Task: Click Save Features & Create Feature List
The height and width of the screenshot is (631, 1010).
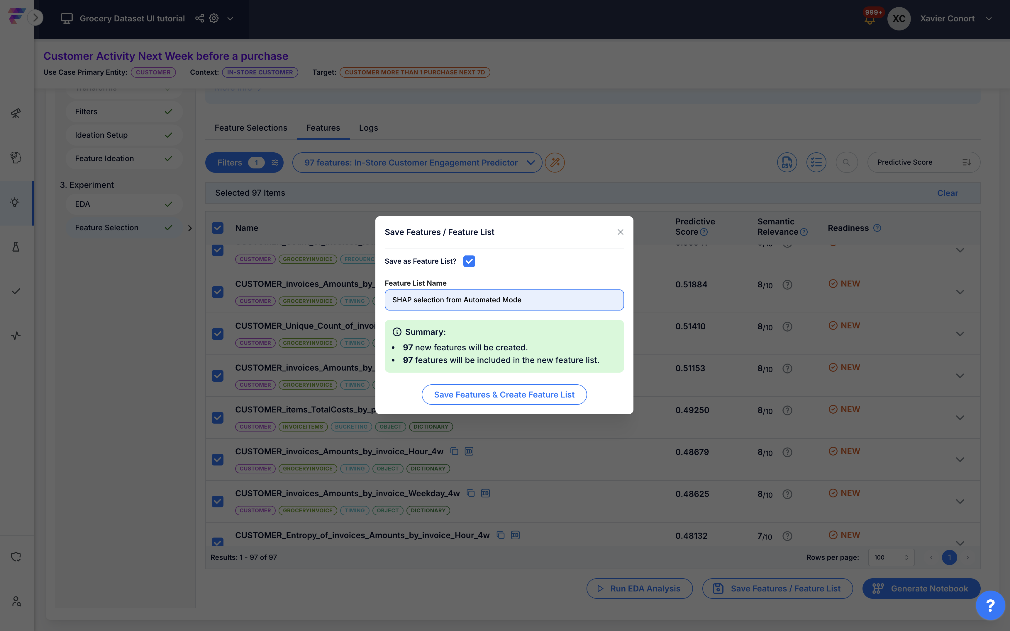Action: pos(504,394)
